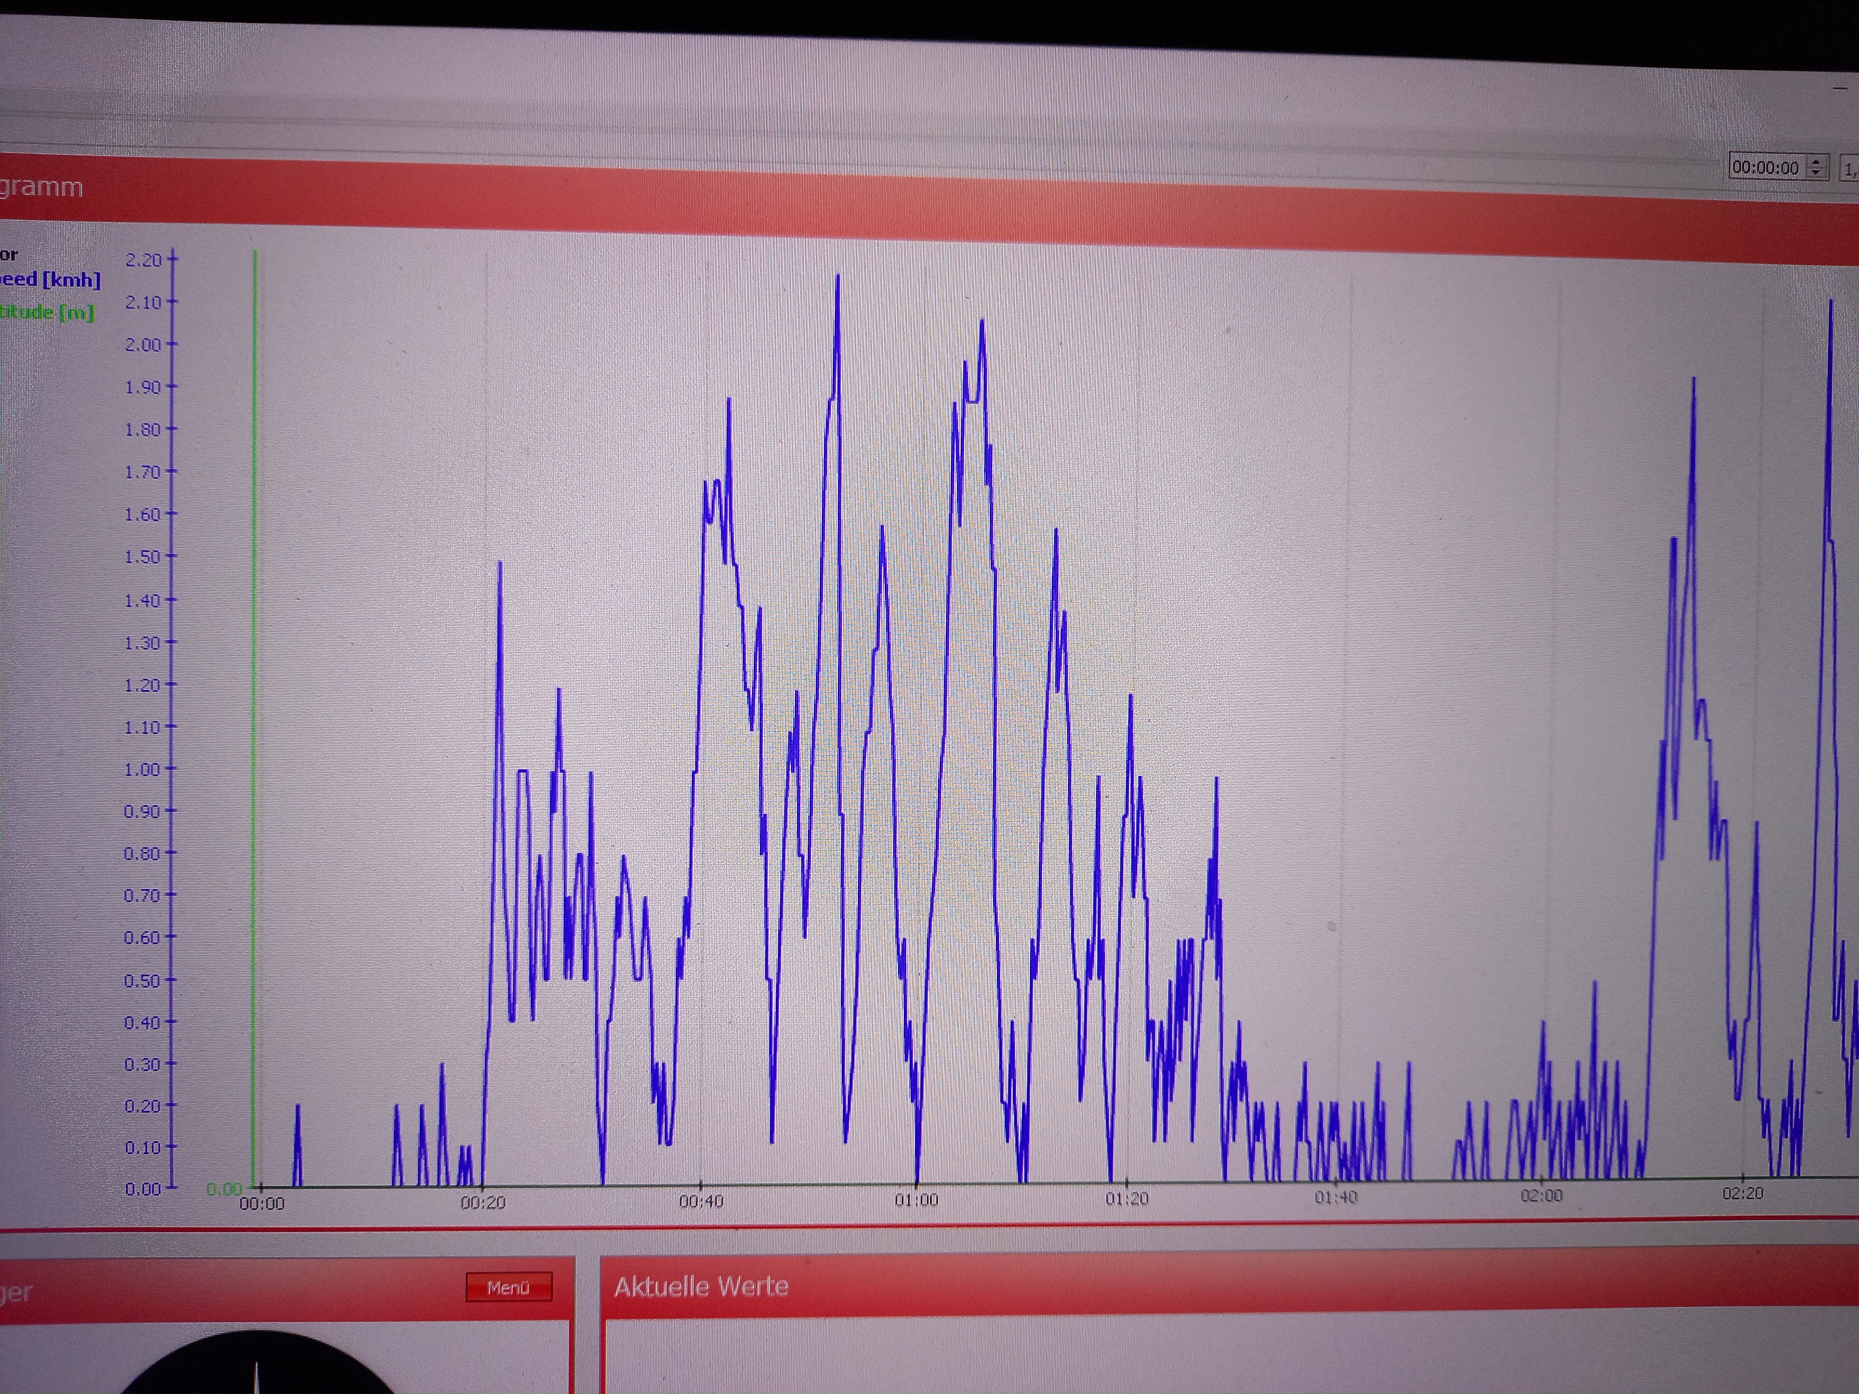Open the red Menü button
The image size is (1859, 1394).
[x=508, y=1287]
